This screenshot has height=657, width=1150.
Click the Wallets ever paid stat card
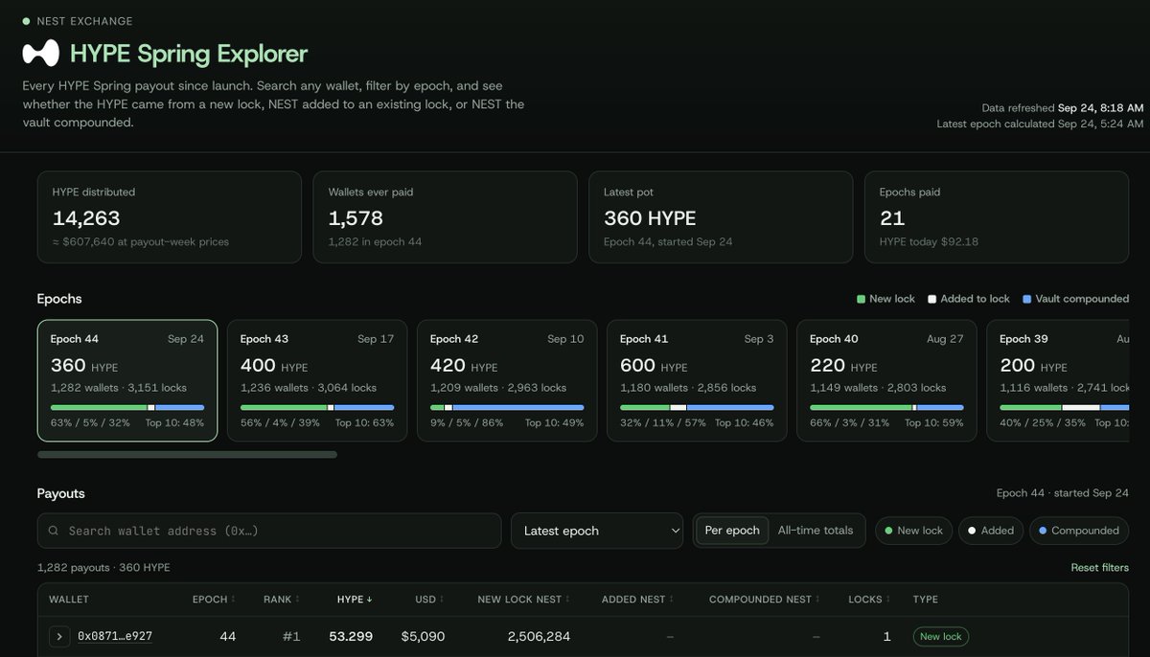pyautogui.click(x=445, y=217)
